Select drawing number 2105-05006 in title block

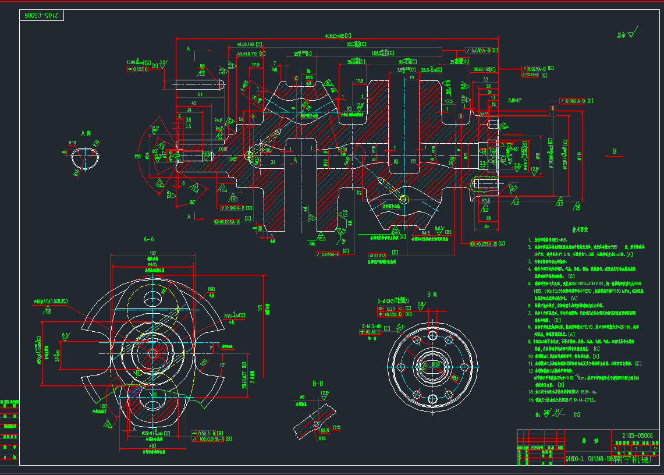(x=637, y=435)
